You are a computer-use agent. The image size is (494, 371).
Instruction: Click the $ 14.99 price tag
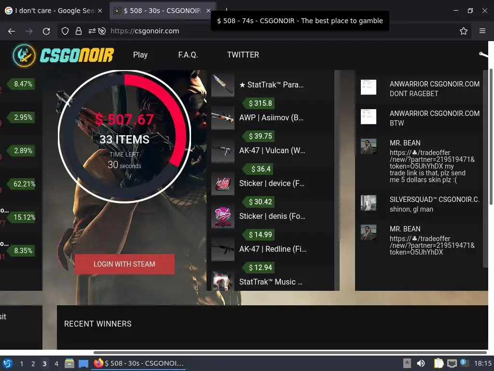click(x=259, y=234)
